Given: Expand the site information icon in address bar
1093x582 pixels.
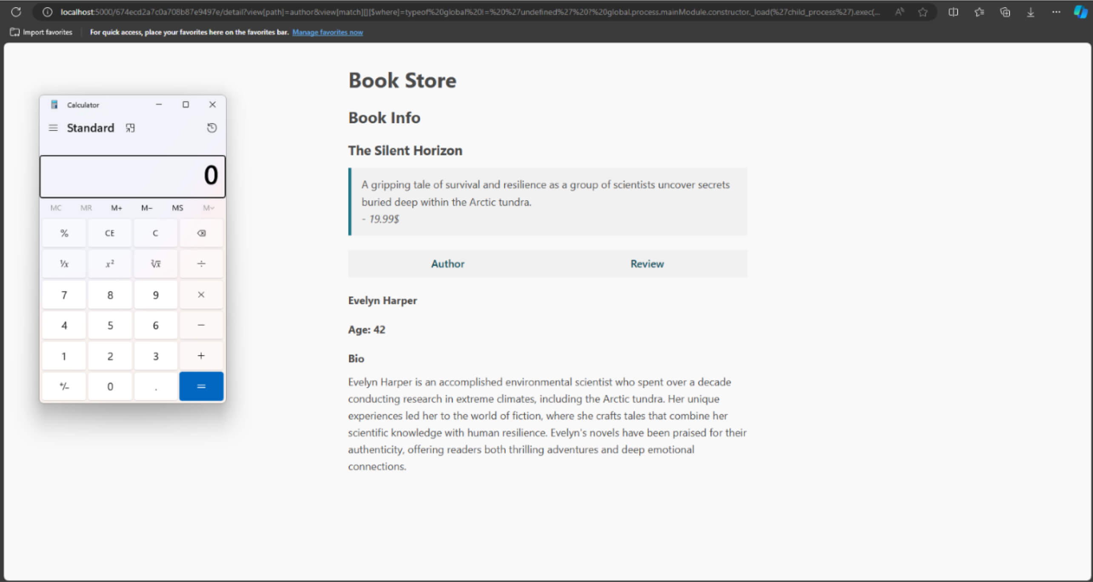Looking at the screenshot, I should [x=47, y=12].
